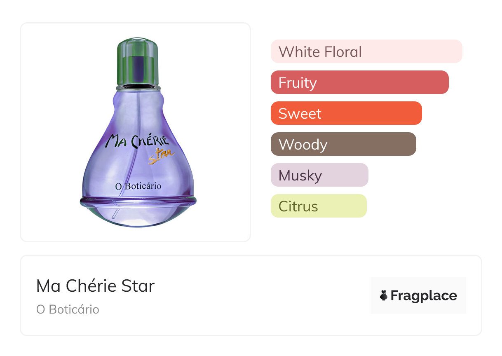Image resolution: width=502 pixels, height=356 pixels.
Task: Click the O Boticário brand name below title
Action: (68, 309)
